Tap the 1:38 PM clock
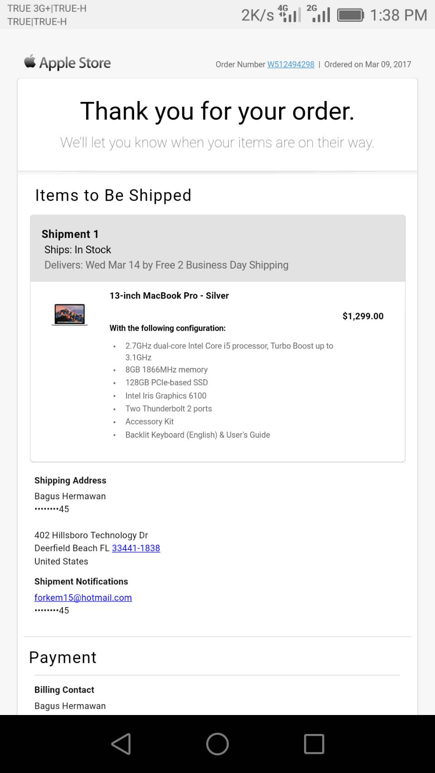Viewport: 435px width, 773px height. [398, 15]
